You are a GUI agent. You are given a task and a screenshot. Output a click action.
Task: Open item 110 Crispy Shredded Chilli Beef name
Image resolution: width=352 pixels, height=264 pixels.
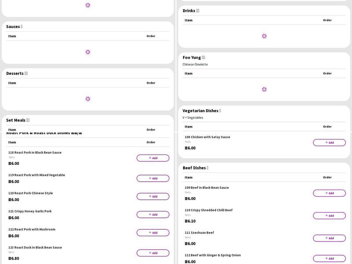[209, 210]
